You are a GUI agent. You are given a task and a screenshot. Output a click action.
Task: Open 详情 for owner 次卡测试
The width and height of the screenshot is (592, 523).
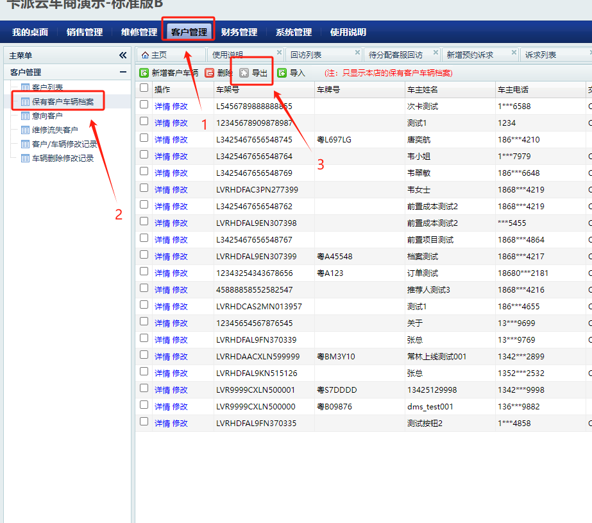click(x=162, y=107)
